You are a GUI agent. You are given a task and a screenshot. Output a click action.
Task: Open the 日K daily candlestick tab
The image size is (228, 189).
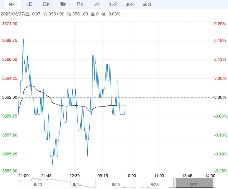coord(46,4)
